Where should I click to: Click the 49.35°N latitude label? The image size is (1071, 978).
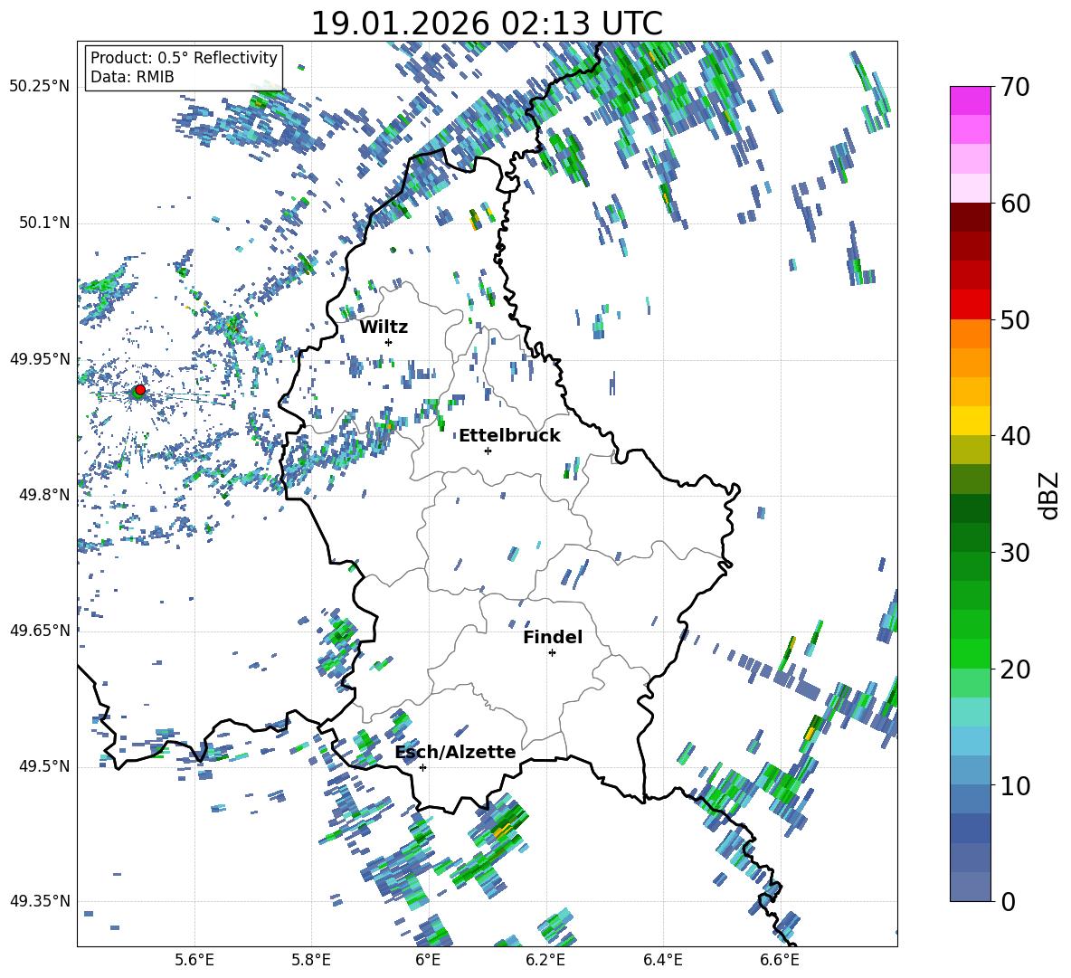tap(40, 901)
